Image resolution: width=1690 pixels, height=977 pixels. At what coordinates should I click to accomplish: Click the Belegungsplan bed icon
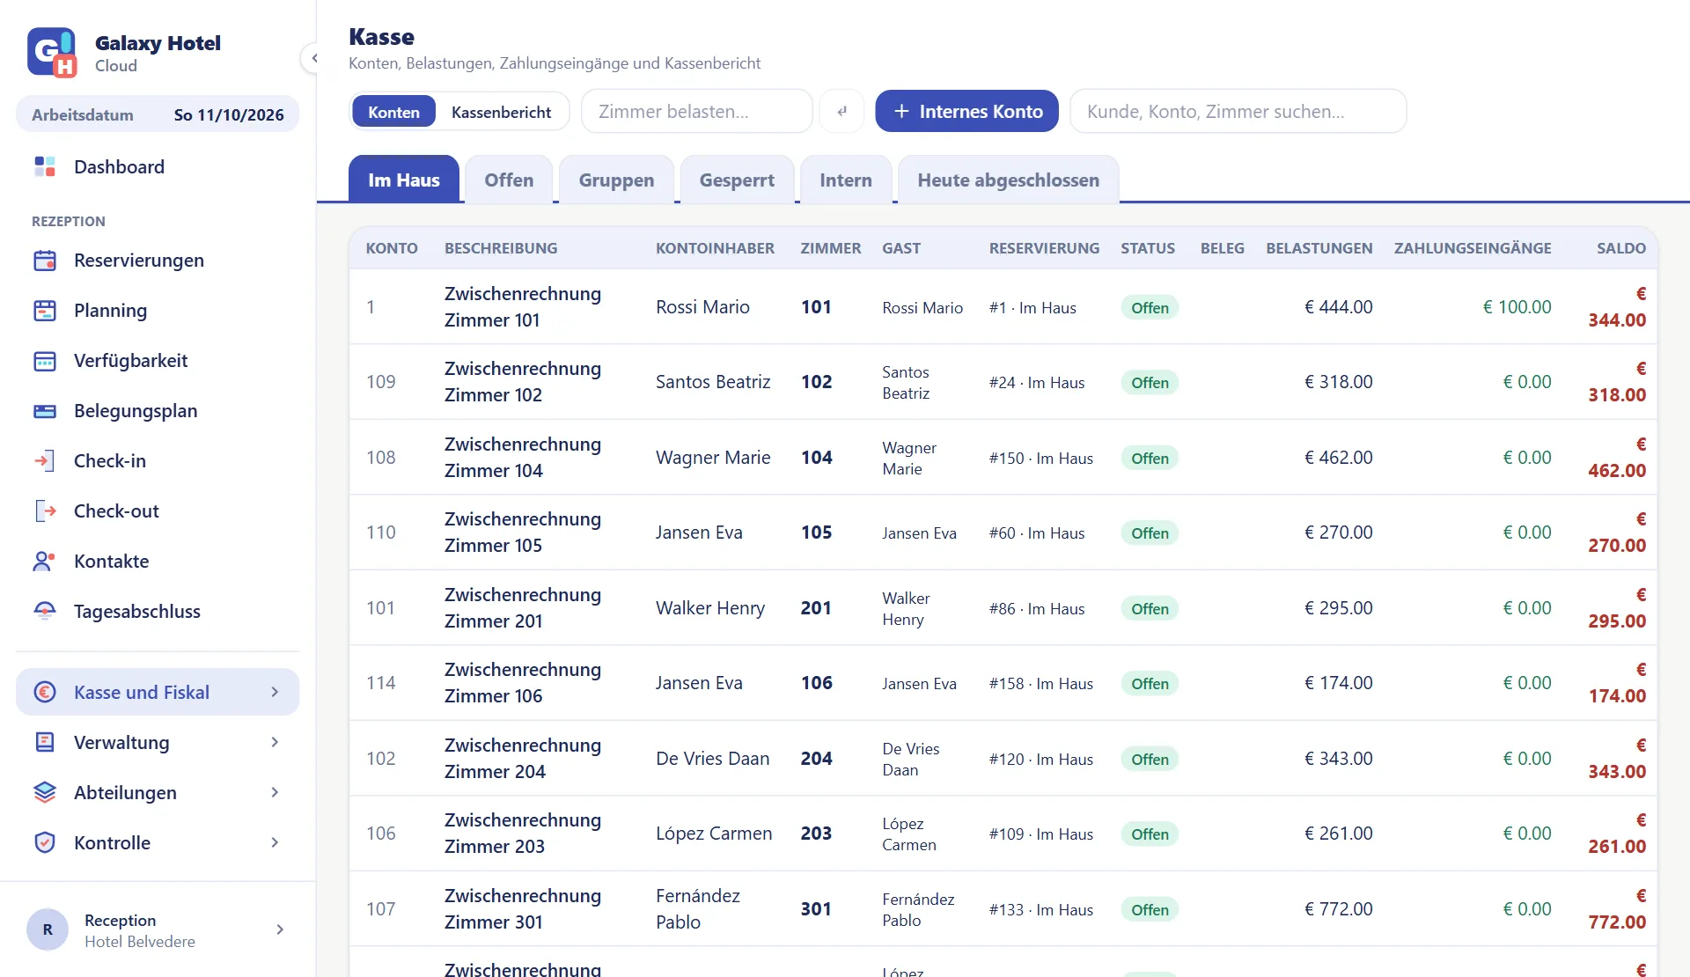(x=45, y=411)
